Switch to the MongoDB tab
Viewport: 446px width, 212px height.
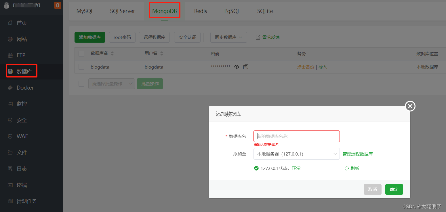[x=165, y=11]
